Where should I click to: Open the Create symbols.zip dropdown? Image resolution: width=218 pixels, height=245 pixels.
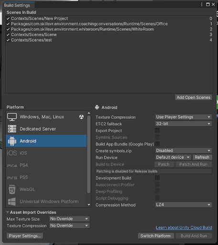pyautogui.click(x=184, y=151)
